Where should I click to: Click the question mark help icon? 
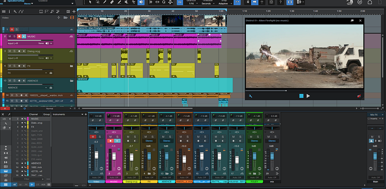click(x=281, y=2)
